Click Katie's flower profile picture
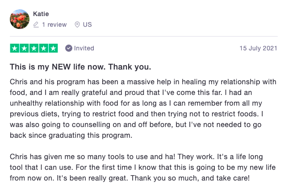 20,19
